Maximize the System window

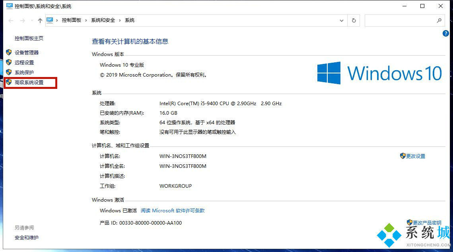click(422, 6)
